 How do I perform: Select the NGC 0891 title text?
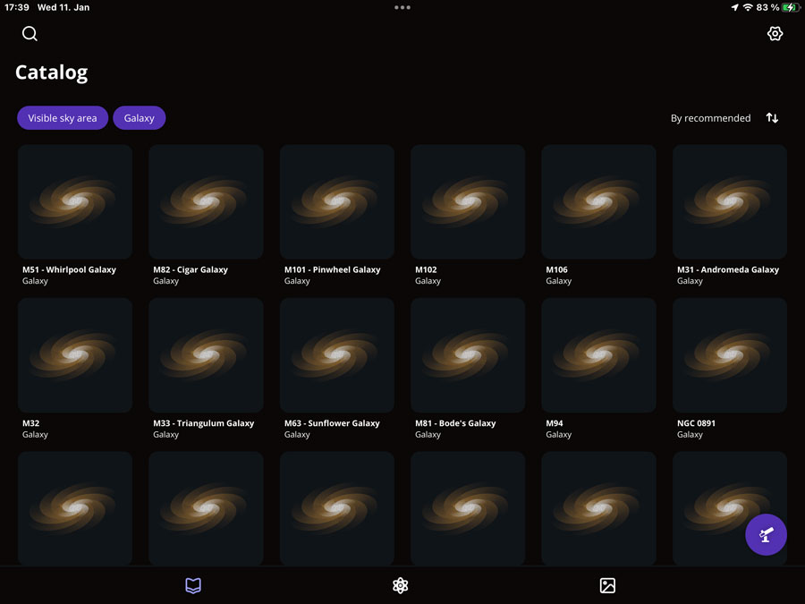tap(696, 423)
